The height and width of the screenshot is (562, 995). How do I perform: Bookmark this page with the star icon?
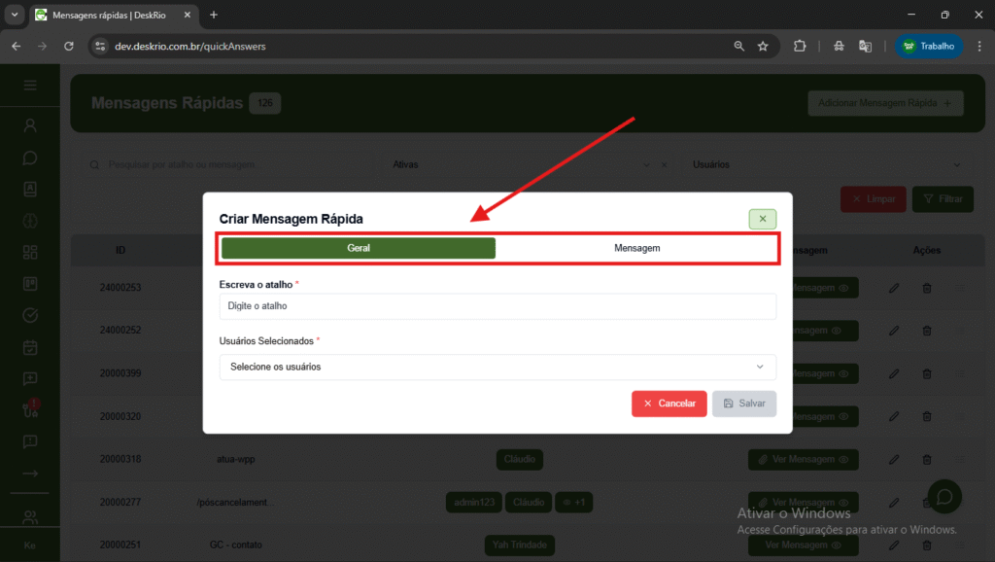click(x=763, y=46)
